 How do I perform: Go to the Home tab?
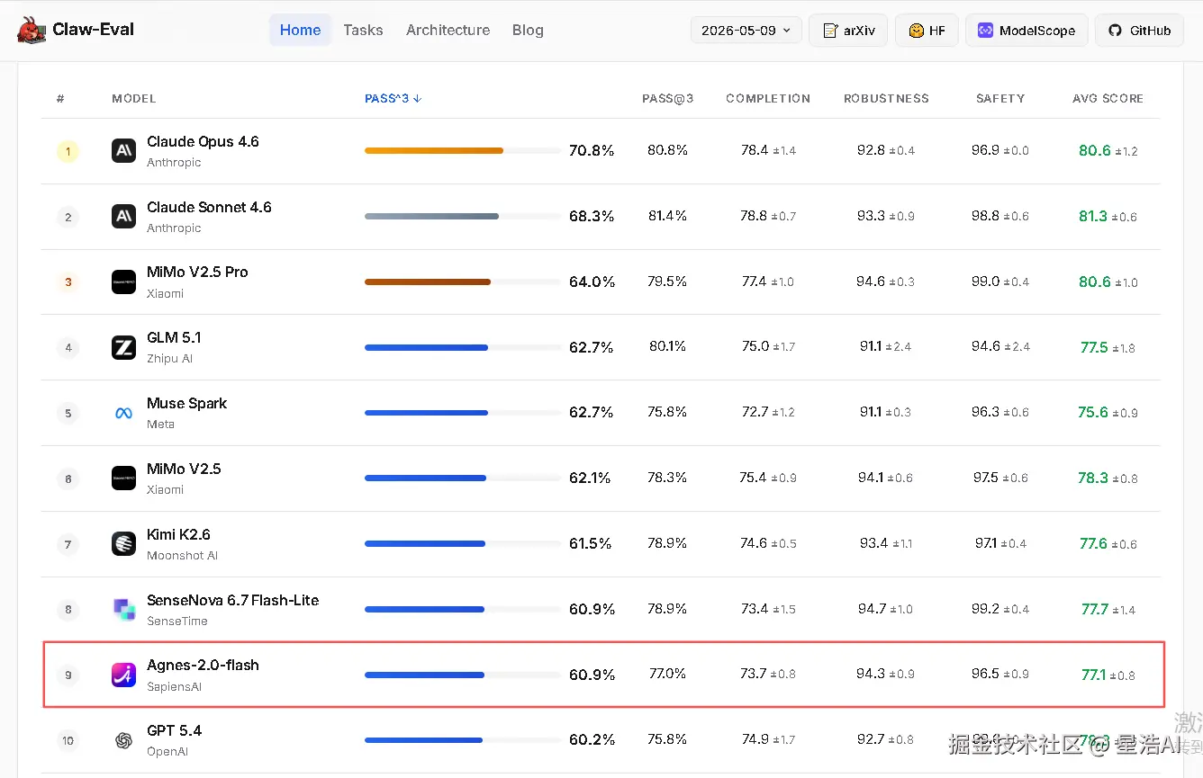click(300, 30)
